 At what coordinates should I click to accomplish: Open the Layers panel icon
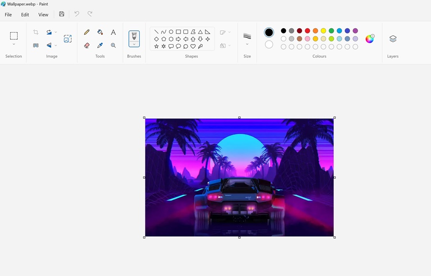click(x=393, y=39)
